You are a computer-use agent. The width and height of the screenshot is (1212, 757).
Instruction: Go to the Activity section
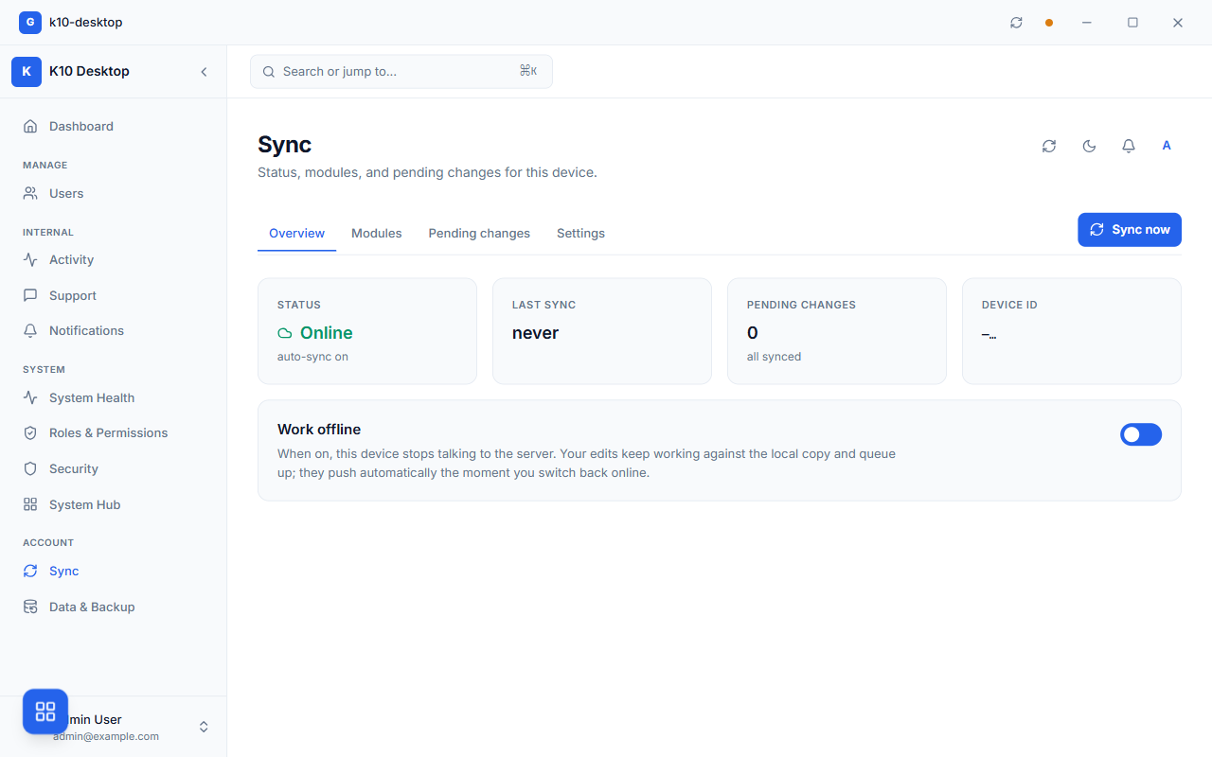tap(114, 259)
